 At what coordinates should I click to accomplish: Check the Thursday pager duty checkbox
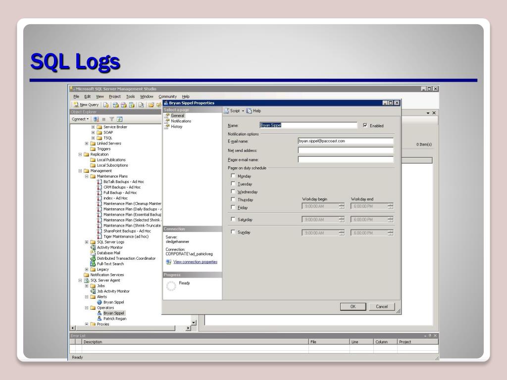[x=233, y=199]
